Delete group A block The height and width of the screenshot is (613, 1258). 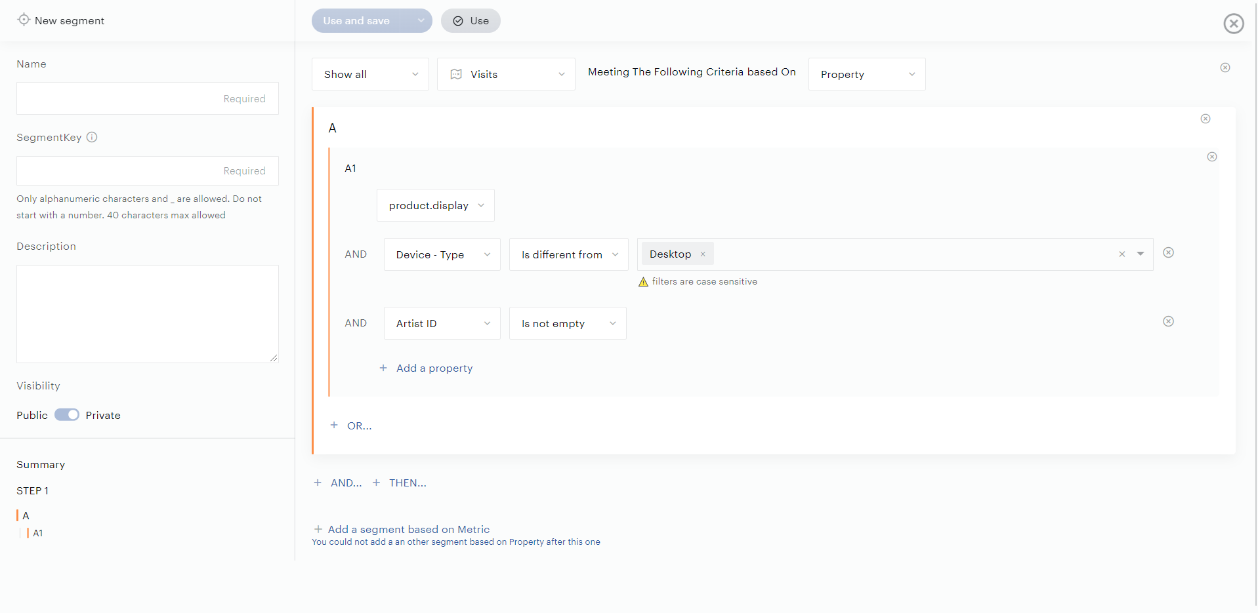1205,119
